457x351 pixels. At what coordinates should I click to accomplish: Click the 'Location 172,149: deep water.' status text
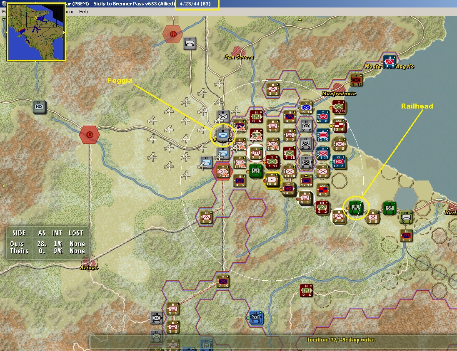pyautogui.click(x=342, y=340)
